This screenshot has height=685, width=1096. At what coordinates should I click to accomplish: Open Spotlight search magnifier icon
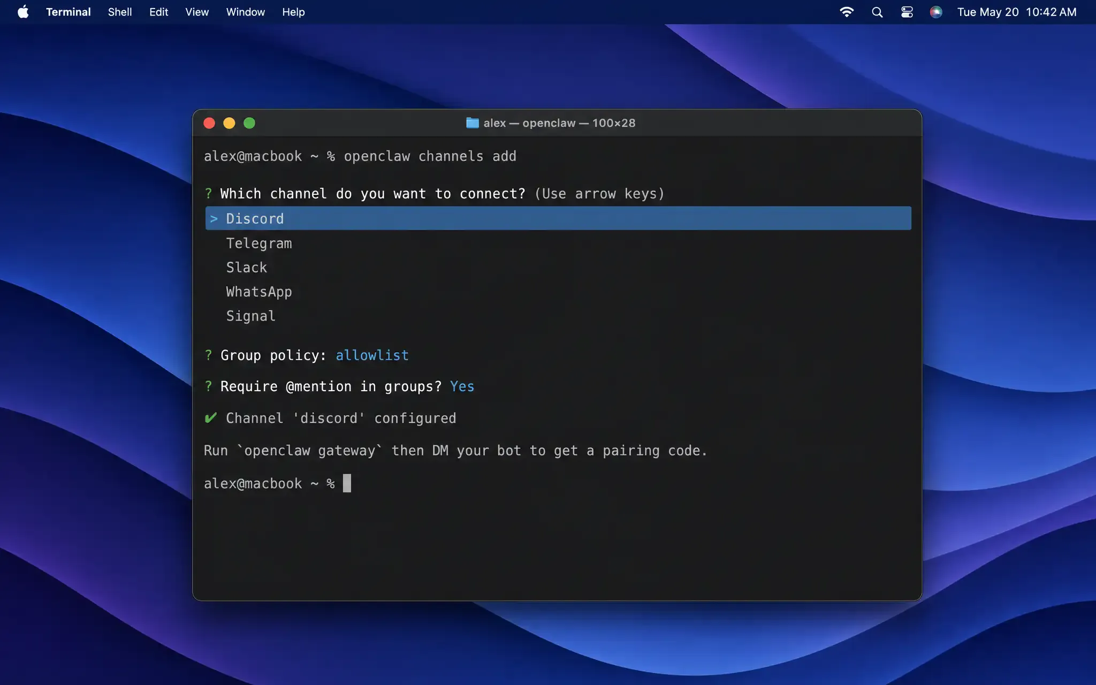(x=877, y=12)
